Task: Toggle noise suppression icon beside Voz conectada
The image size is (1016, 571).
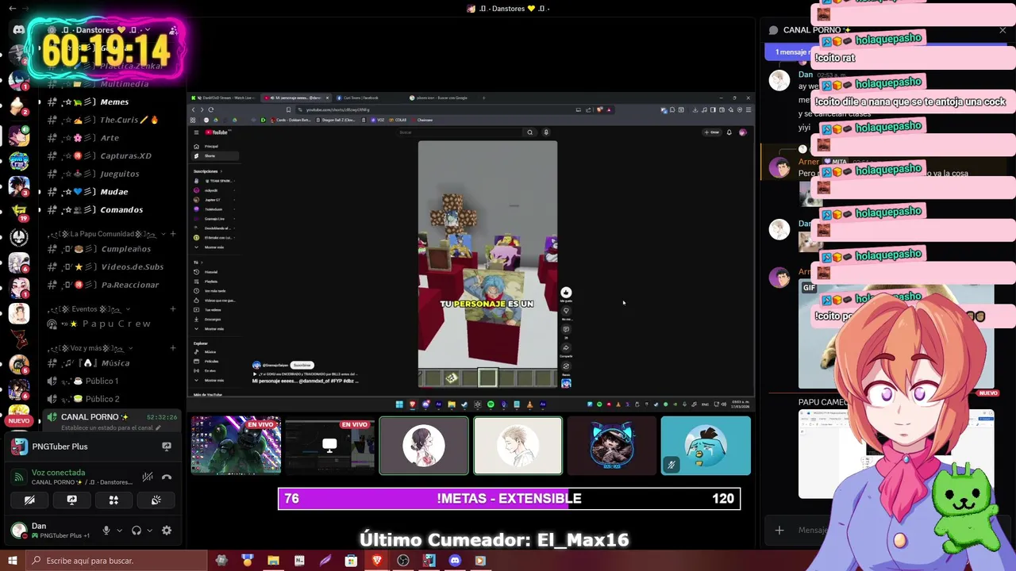Action: pyautogui.click(x=148, y=477)
